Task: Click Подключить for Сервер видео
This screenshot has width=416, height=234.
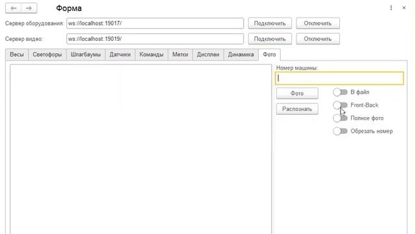Action: pyautogui.click(x=270, y=39)
